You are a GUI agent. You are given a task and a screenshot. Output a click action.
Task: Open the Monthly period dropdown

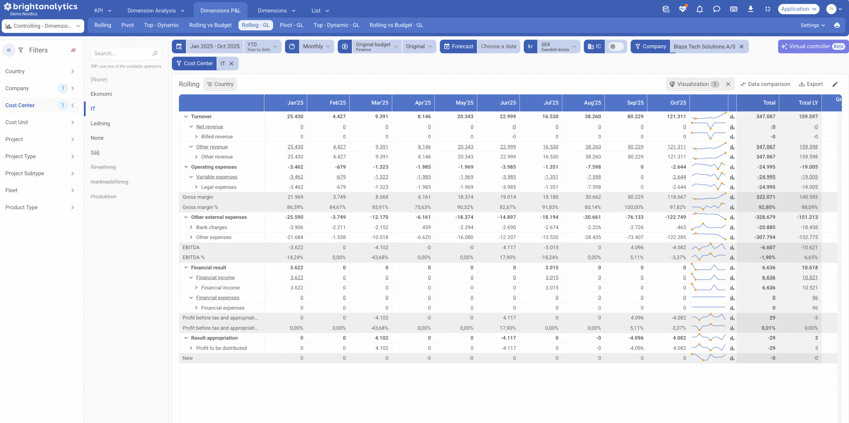point(316,46)
